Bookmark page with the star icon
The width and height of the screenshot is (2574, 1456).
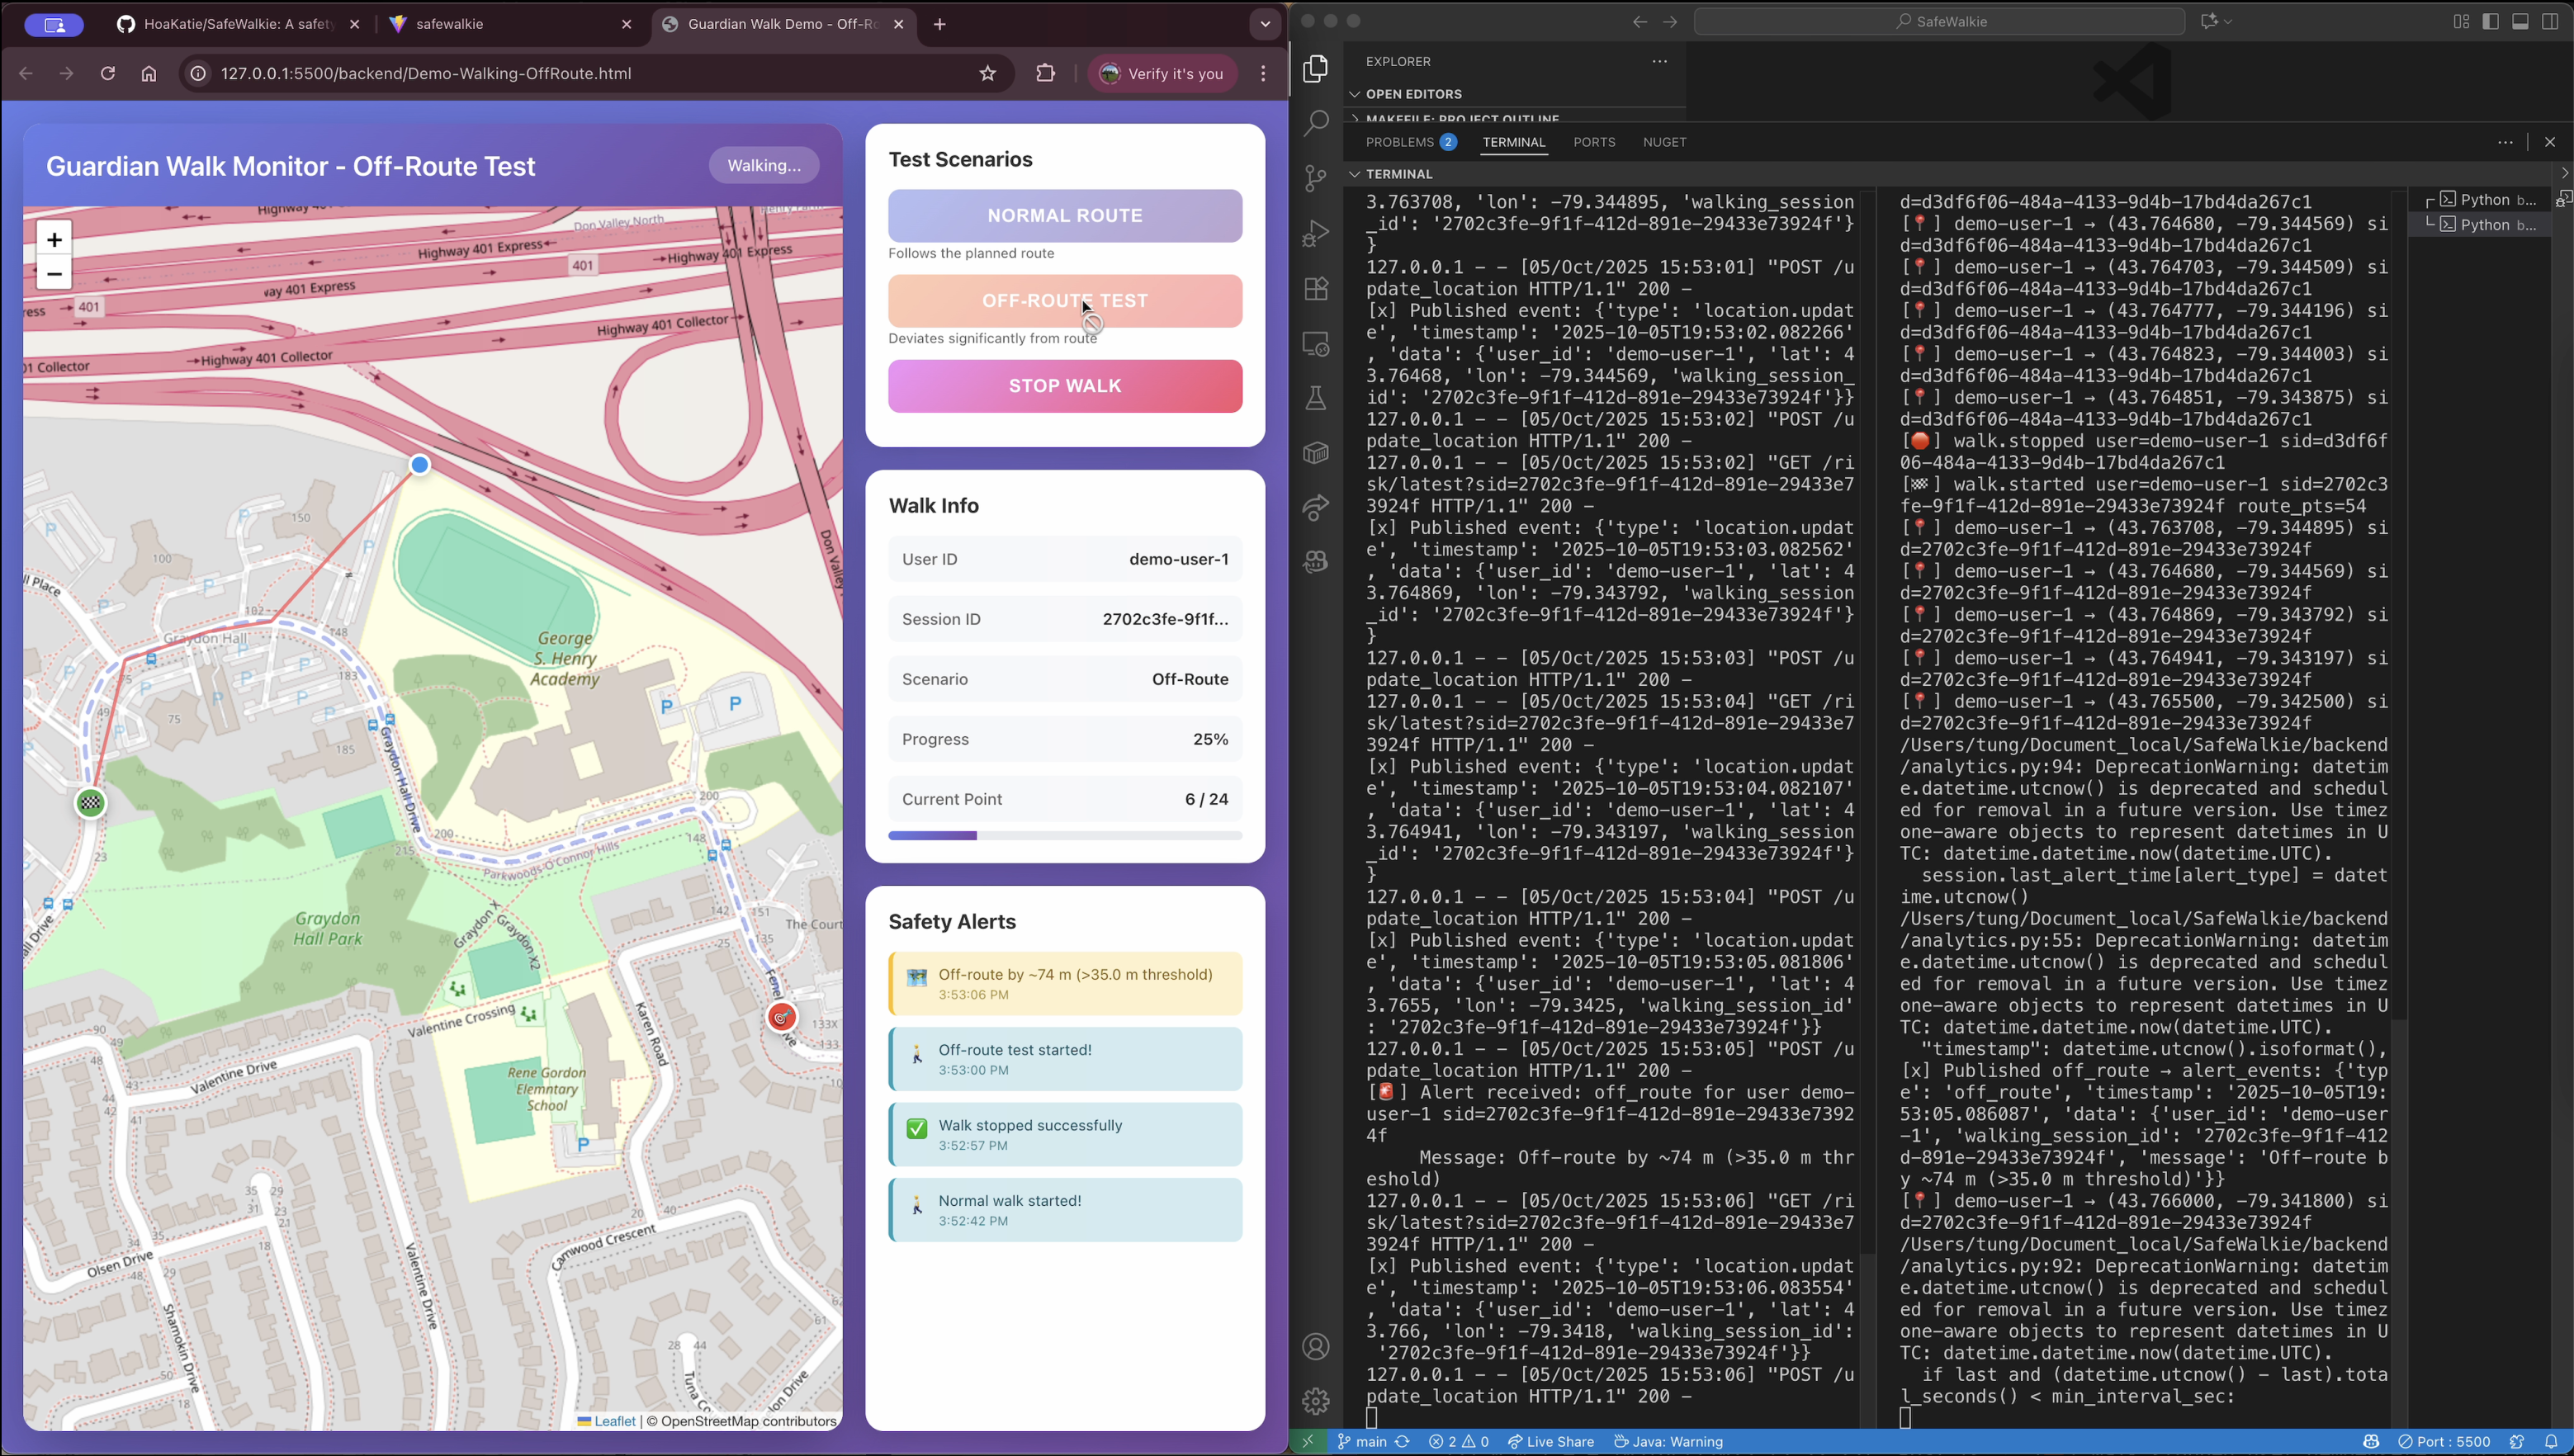click(x=987, y=73)
